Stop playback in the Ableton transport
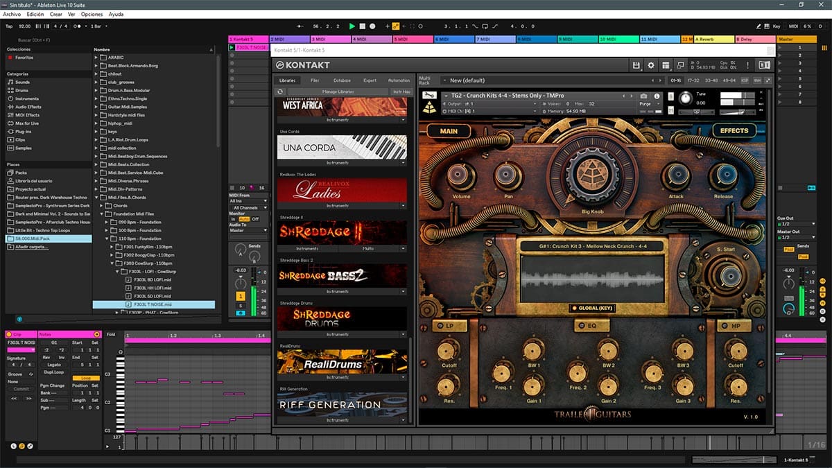This screenshot has height=468, width=832. (363, 26)
